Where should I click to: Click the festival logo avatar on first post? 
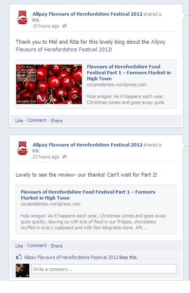pyautogui.click(x=22, y=17)
